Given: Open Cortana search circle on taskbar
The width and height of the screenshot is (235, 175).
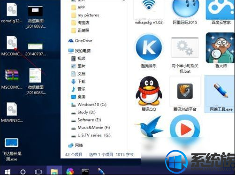Looking at the screenshot, I should coord(23,172).
